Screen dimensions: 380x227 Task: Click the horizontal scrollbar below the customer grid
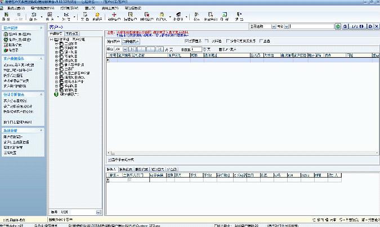point(242,153)
